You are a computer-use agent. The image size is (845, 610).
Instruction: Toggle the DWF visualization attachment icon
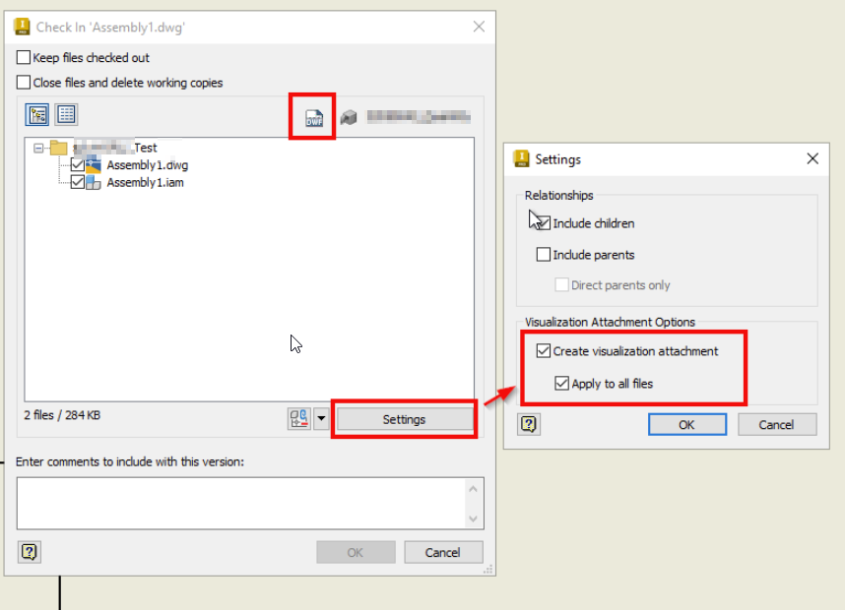click(x=314, y=117)
